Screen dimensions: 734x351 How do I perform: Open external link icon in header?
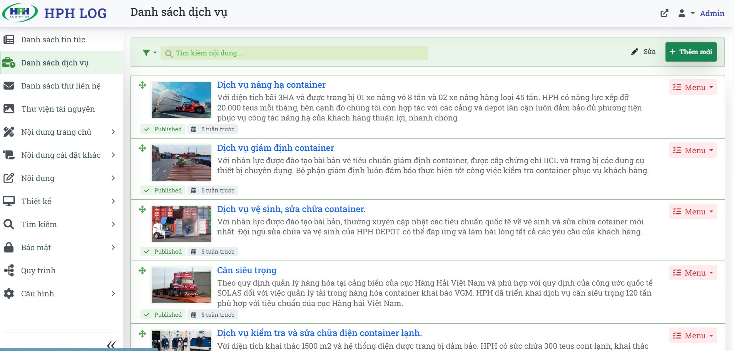[x=664, y=13]
